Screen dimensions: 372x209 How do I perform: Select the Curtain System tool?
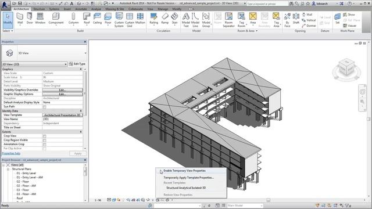[119, 20]
